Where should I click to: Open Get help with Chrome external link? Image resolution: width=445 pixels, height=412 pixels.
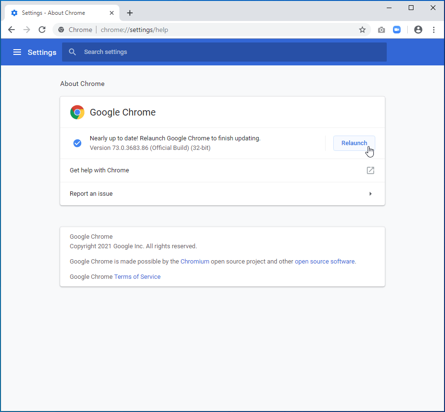click(x=370, y=170)
